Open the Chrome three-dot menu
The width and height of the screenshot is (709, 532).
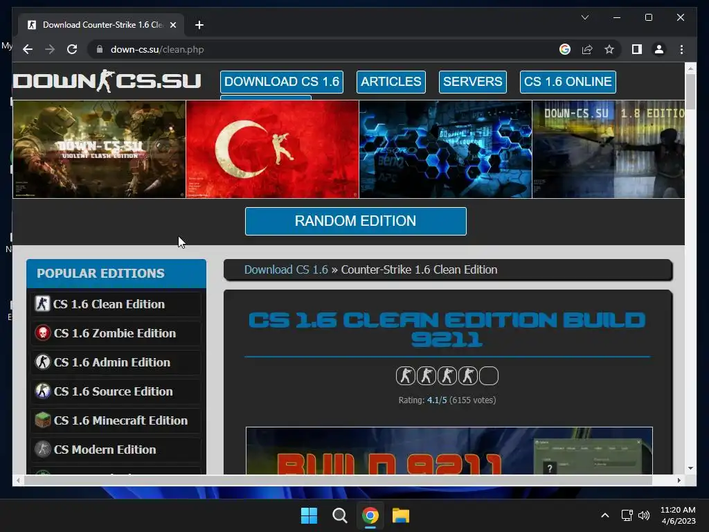(x=681, y=49)
